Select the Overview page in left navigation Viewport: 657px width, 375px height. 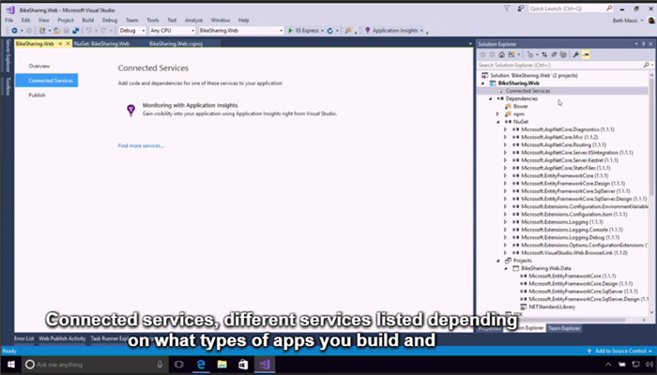click(39, 67)
